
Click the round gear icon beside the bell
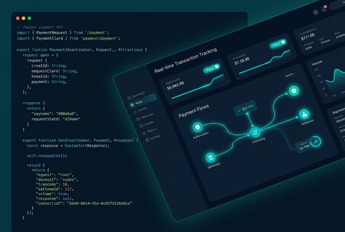tap(316, 12)
